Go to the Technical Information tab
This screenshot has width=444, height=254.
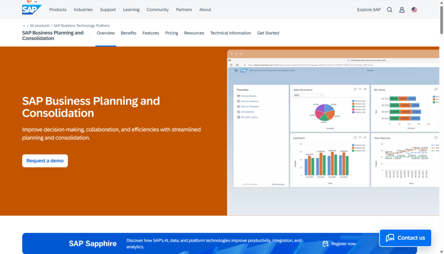[231, 33]
